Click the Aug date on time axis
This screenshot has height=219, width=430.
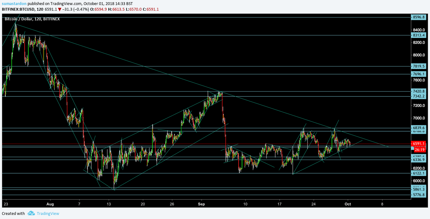coord(50,204)
